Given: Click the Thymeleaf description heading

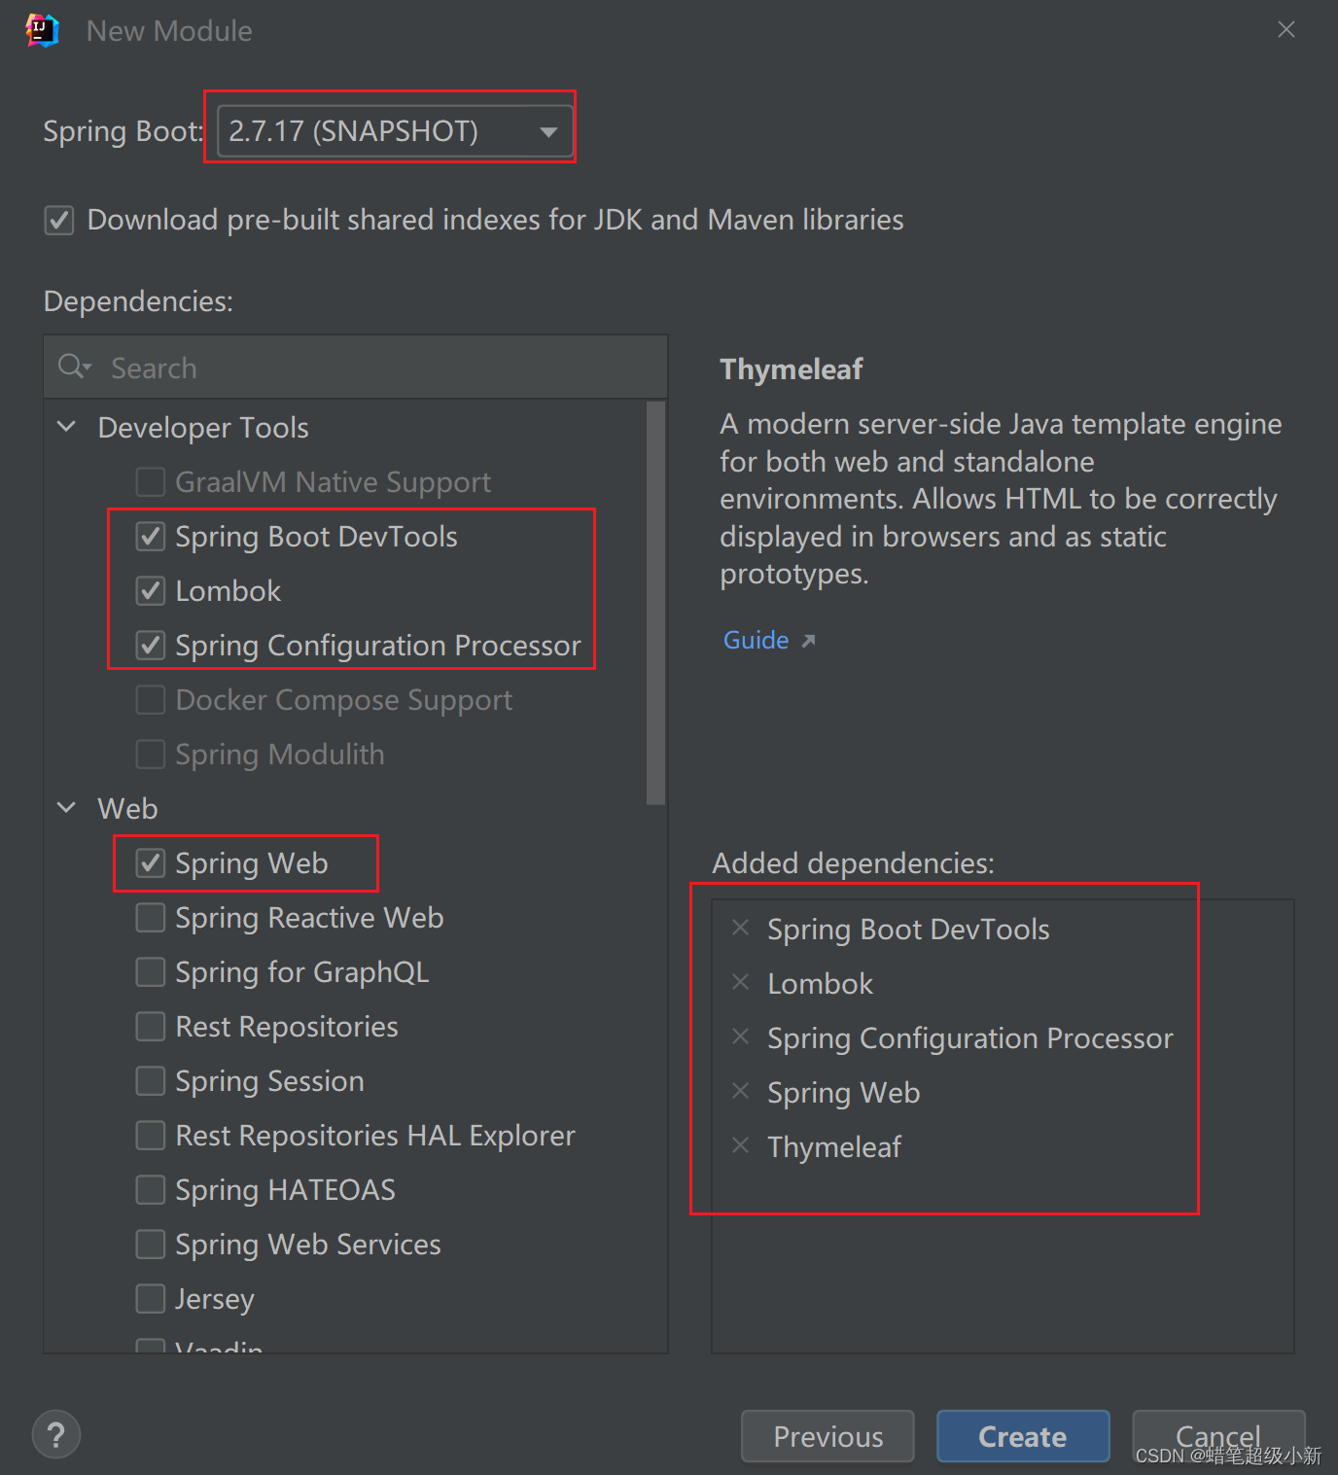Looking at the screenshot, I should [792, 369].
